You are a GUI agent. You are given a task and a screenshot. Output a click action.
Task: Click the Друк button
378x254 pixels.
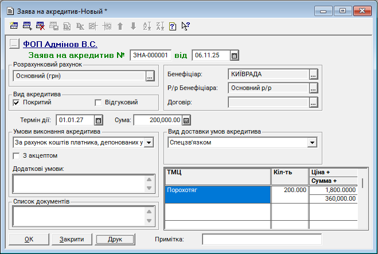(x=115, y=239)
